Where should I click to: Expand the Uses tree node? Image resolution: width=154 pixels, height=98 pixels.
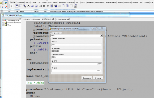3,25
